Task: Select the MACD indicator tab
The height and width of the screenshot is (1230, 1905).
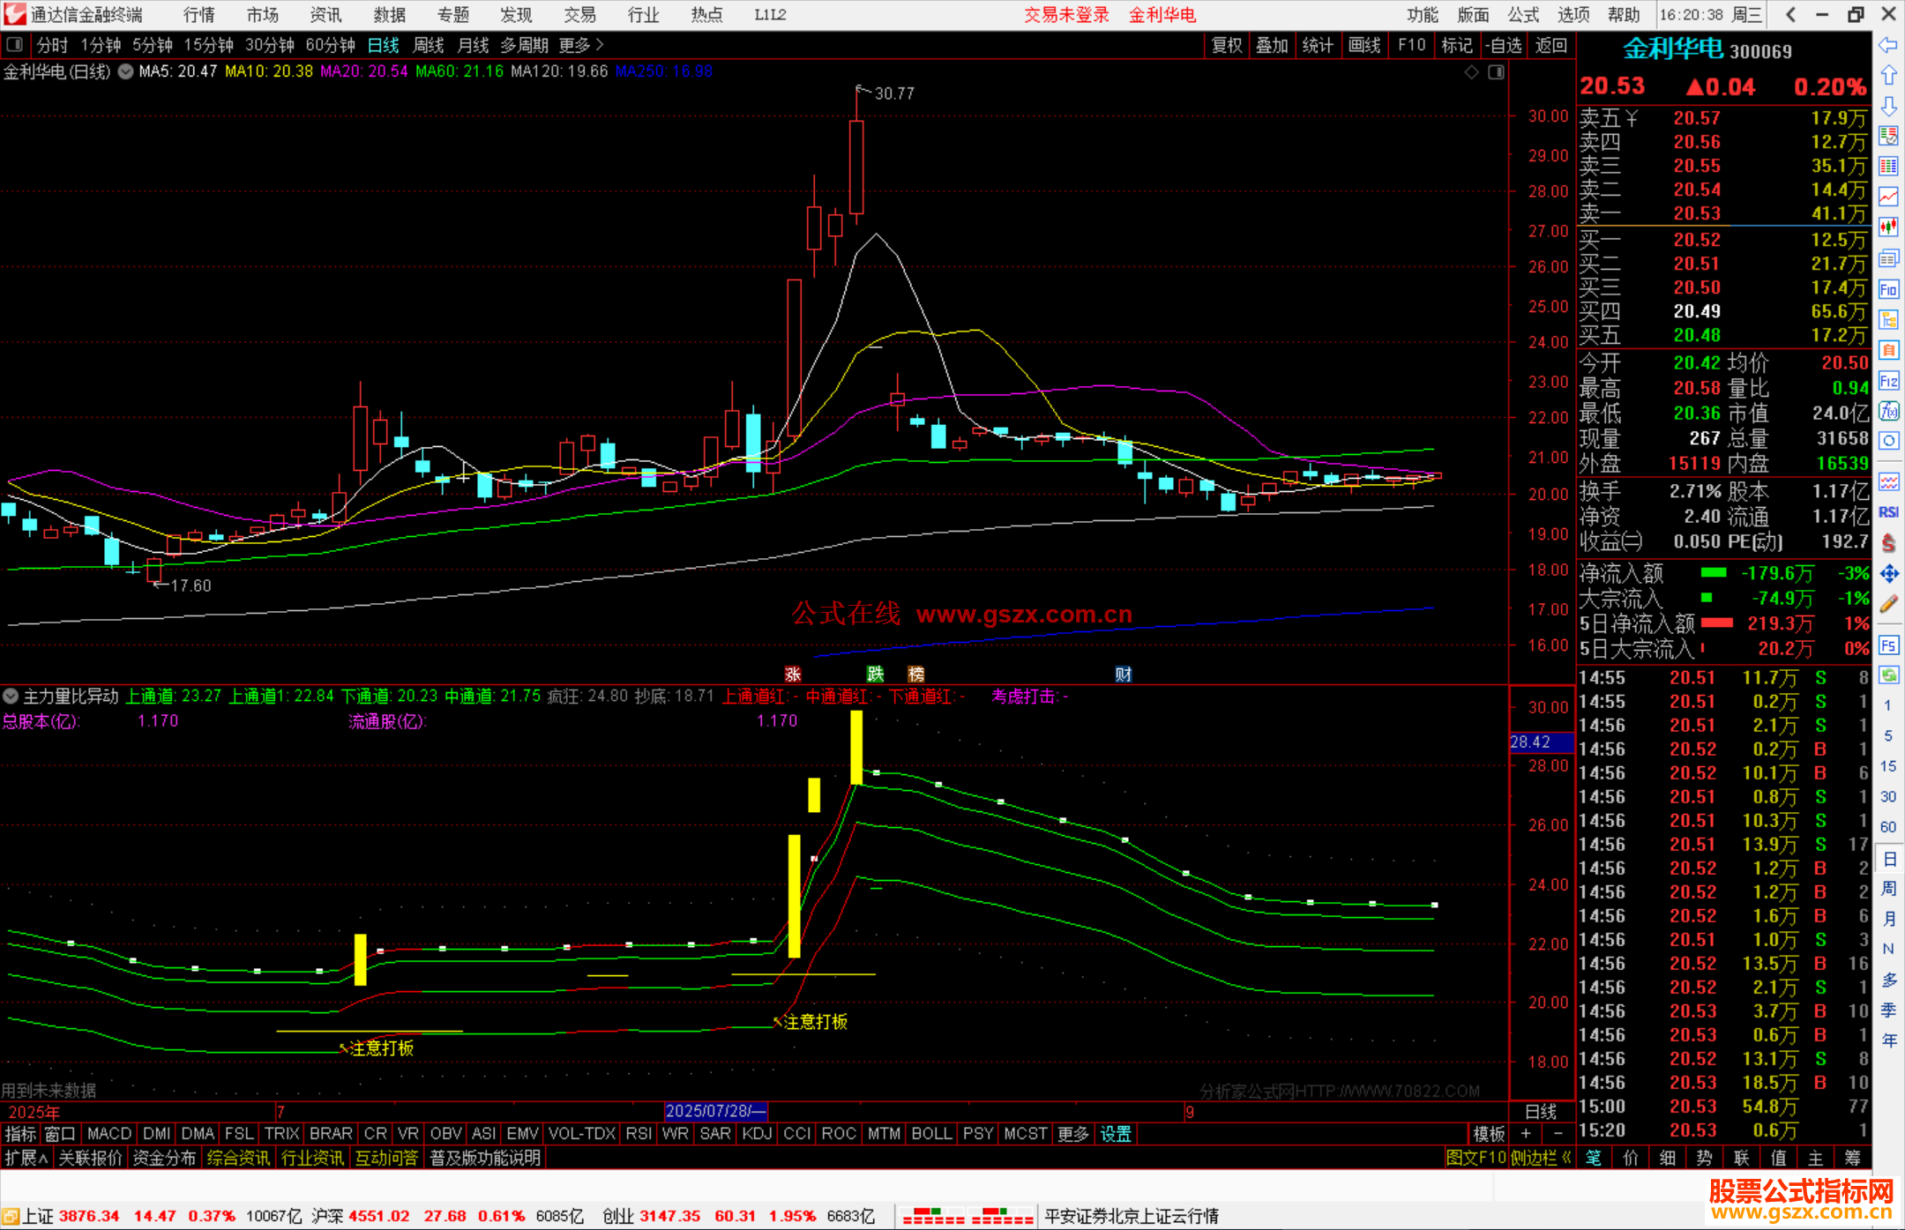Action: [109, 1134]
